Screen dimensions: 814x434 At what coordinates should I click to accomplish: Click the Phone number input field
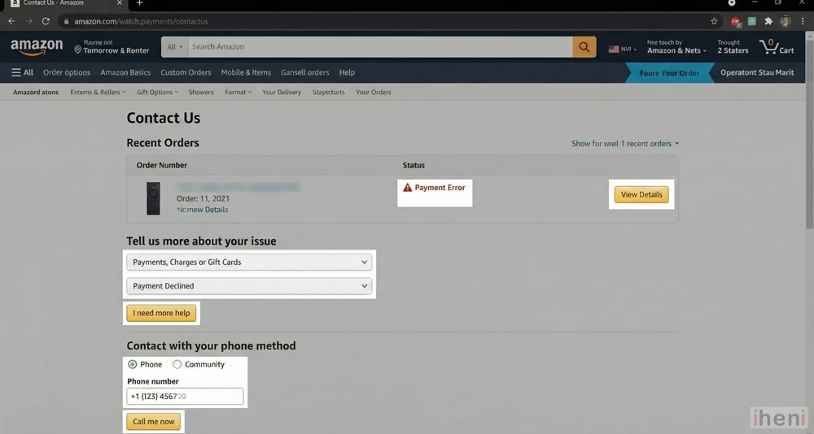(185, 397)
